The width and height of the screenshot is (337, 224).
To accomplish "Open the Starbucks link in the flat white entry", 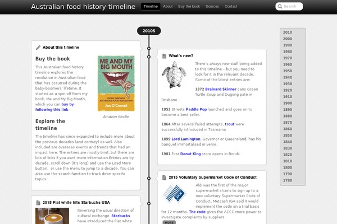I will tap(121, 216).
